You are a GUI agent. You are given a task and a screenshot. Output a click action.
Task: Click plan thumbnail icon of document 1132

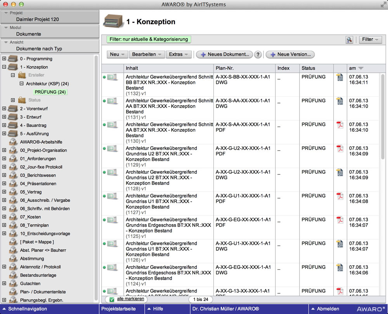112,77
